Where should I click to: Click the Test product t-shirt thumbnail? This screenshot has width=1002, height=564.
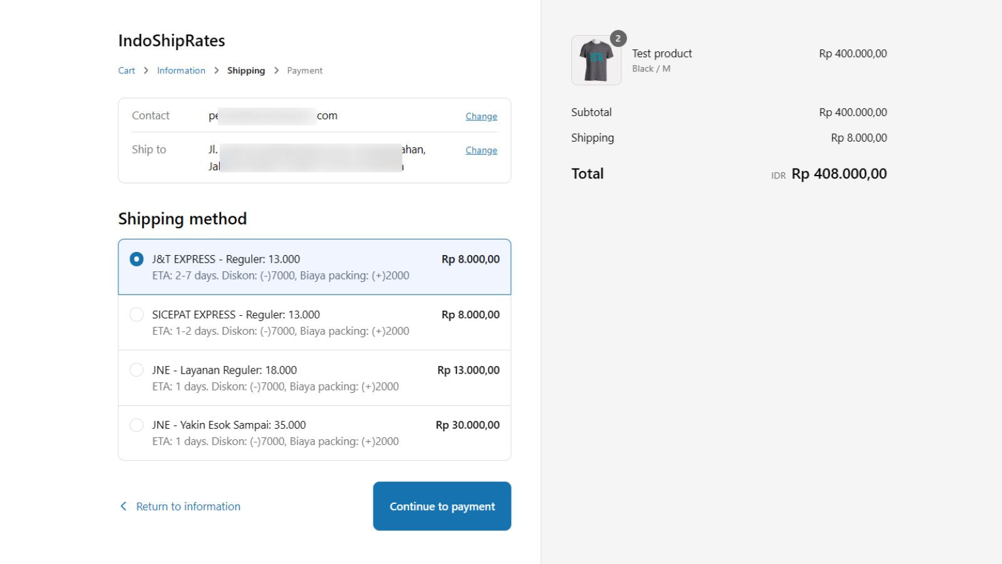pyautogui.click(x=596, y=60)
